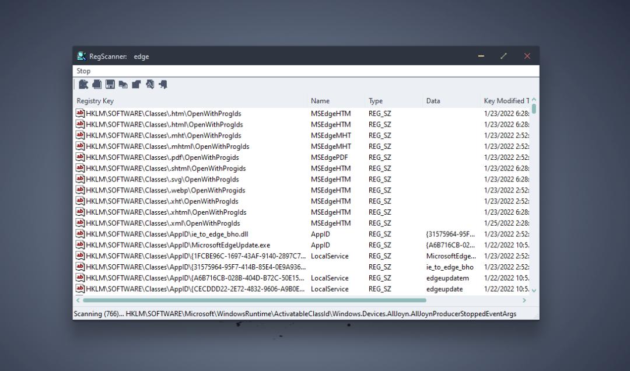This screenshot has height=371, width=630.
Task: Click the MSEdgePDF name cell
Action: coord(329,157)
